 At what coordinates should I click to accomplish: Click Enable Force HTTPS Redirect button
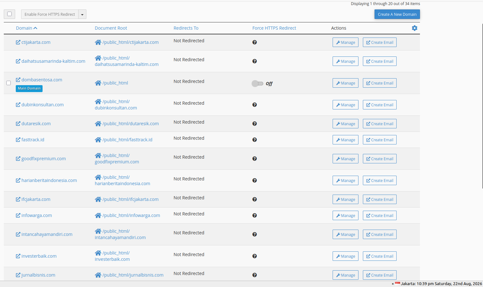pyautogui.click(x=50, y=15)
